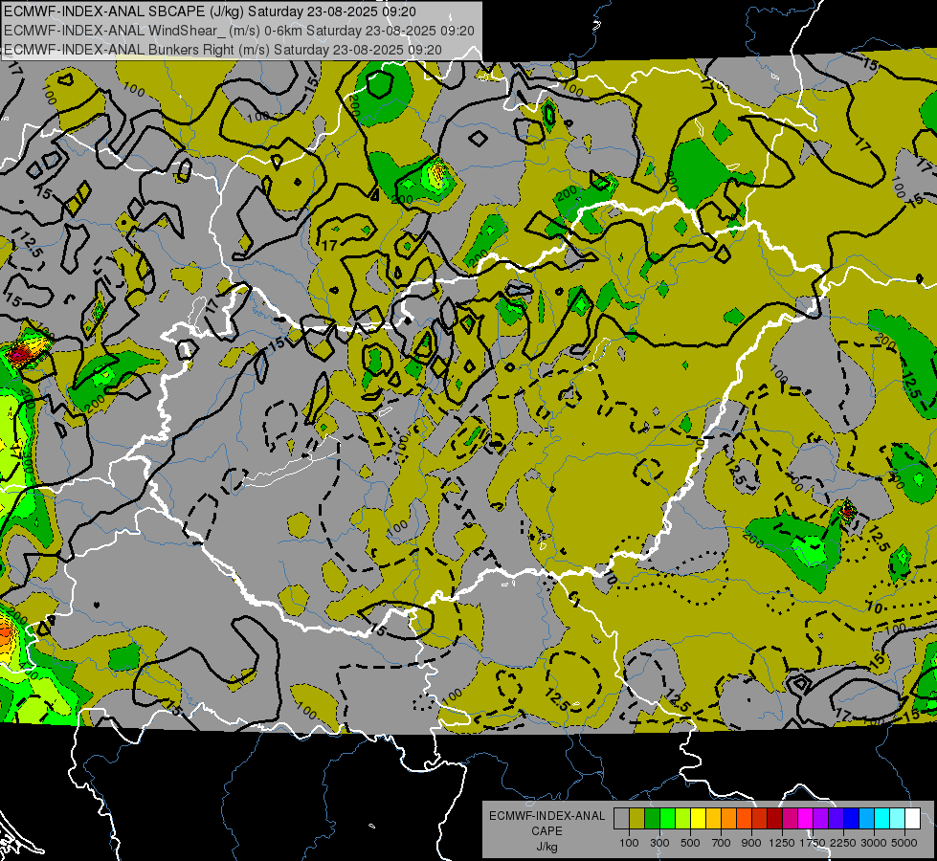Click the CAPE label in the legend

click(x=547, y=831)
